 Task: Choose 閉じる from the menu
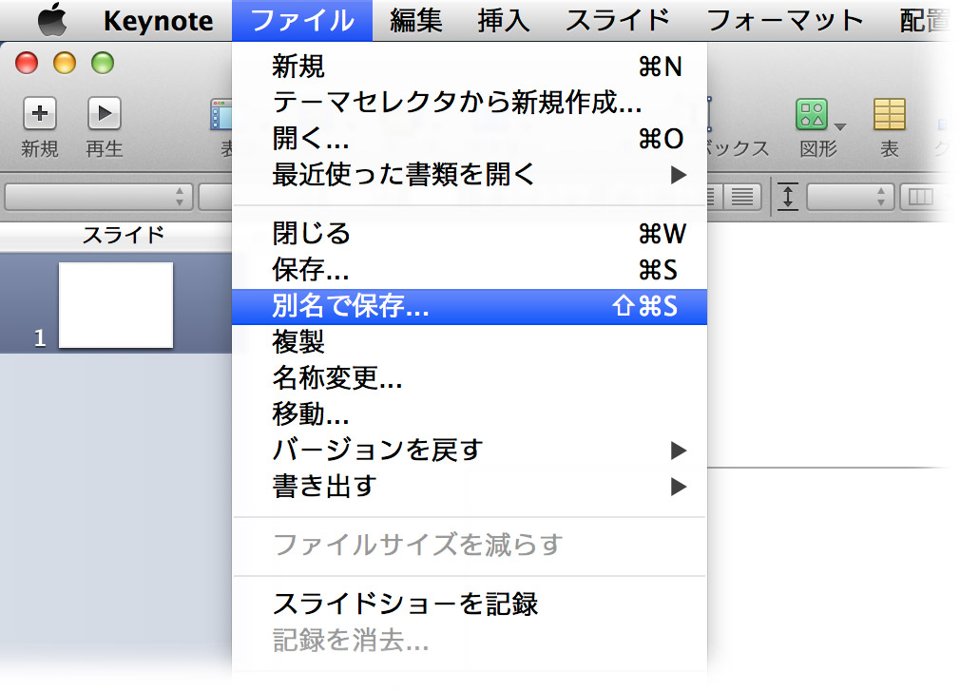pos(470,233)
